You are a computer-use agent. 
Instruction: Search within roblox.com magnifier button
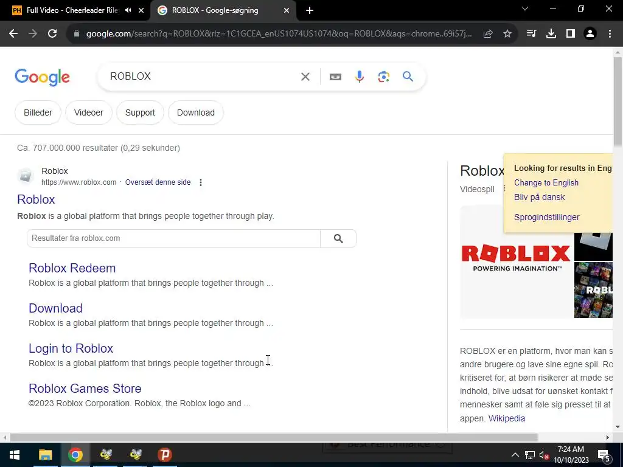(x=338, y=238)
